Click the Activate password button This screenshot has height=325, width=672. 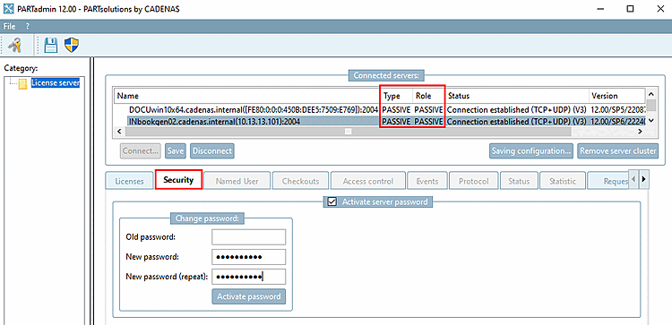point(249,296)
